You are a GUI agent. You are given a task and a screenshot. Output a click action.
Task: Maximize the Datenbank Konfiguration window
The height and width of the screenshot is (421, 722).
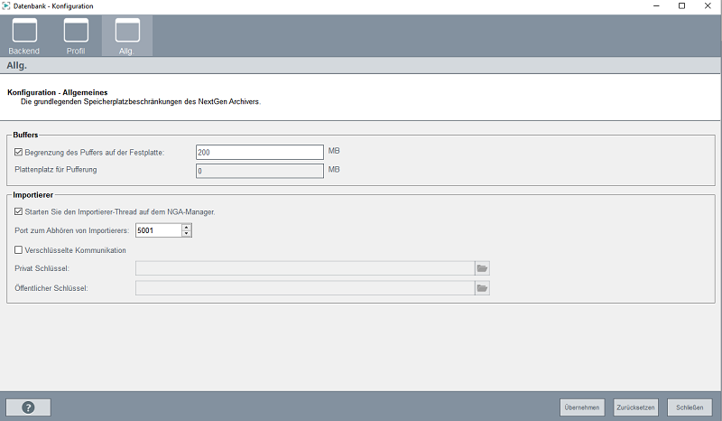(681, 6)
